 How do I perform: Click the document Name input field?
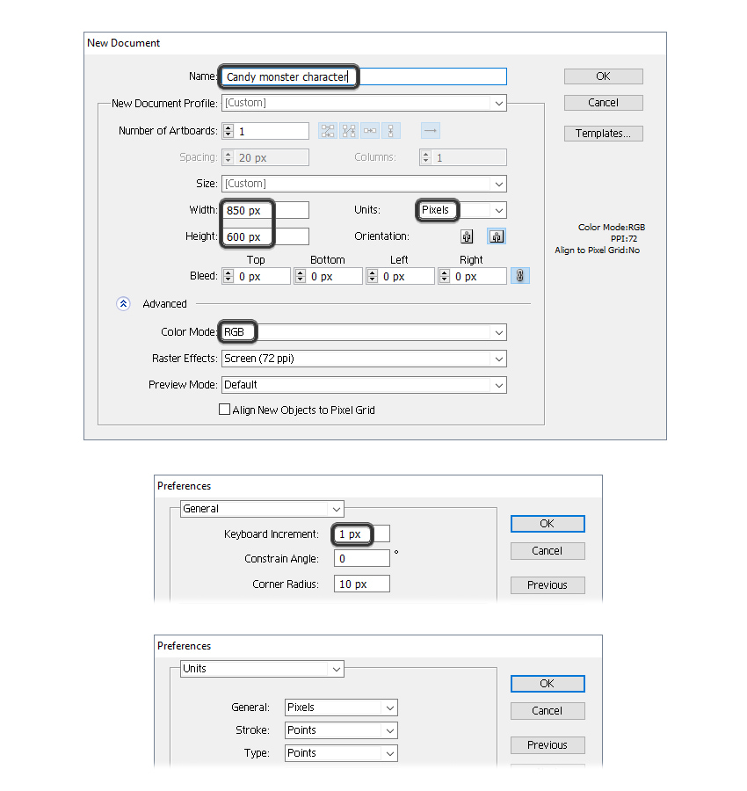[x=364, y=76]
